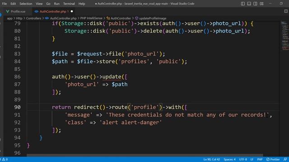Open the Go menu
The height and width of the screenshot is (162, 289).
tap(48, 4)
